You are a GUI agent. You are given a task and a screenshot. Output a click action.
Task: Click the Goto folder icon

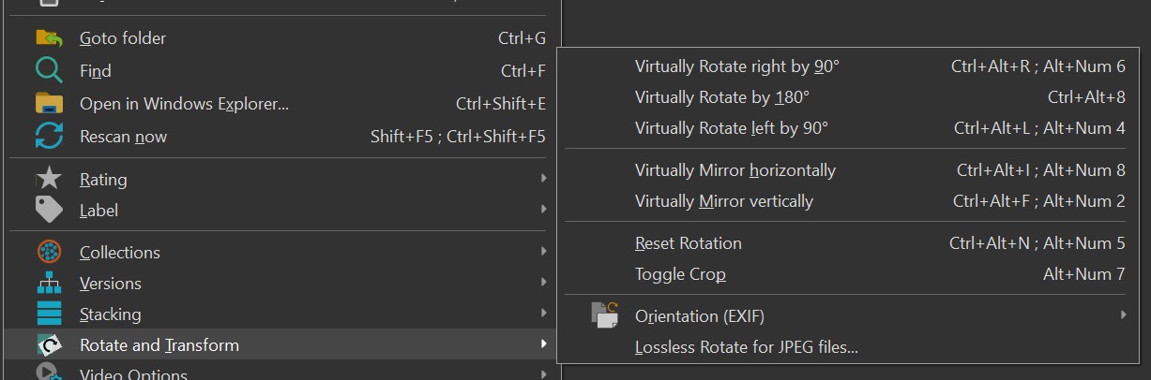click(x=49, y=38)
